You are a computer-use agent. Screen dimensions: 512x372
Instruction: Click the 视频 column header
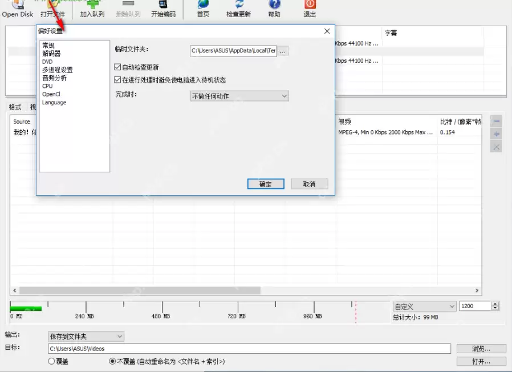(x=387, y=122)
